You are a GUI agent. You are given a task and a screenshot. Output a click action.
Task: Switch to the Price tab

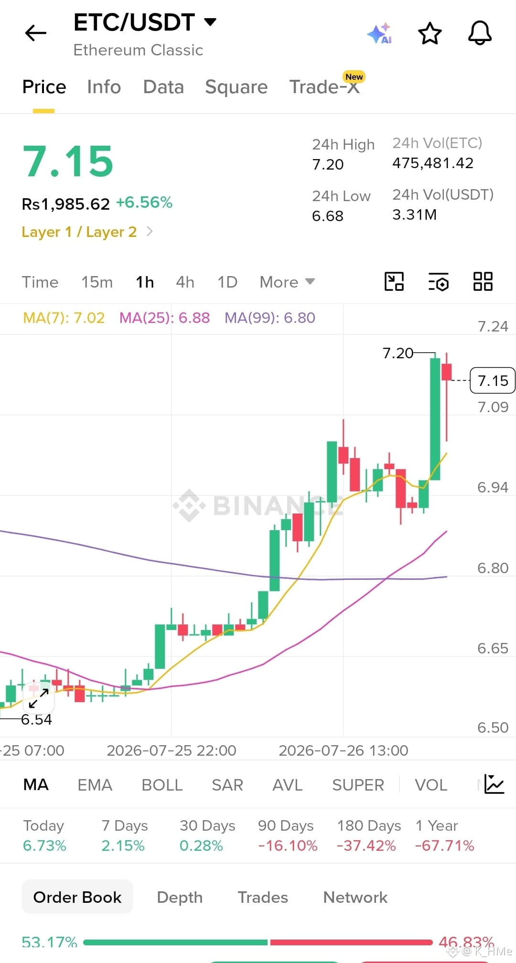[44, 87]
